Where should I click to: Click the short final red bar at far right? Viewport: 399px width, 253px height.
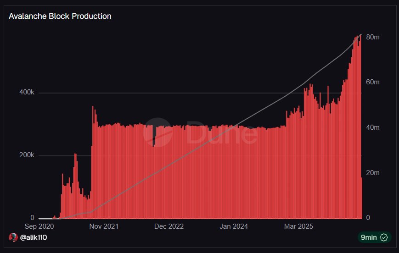(x=361, y=198)
